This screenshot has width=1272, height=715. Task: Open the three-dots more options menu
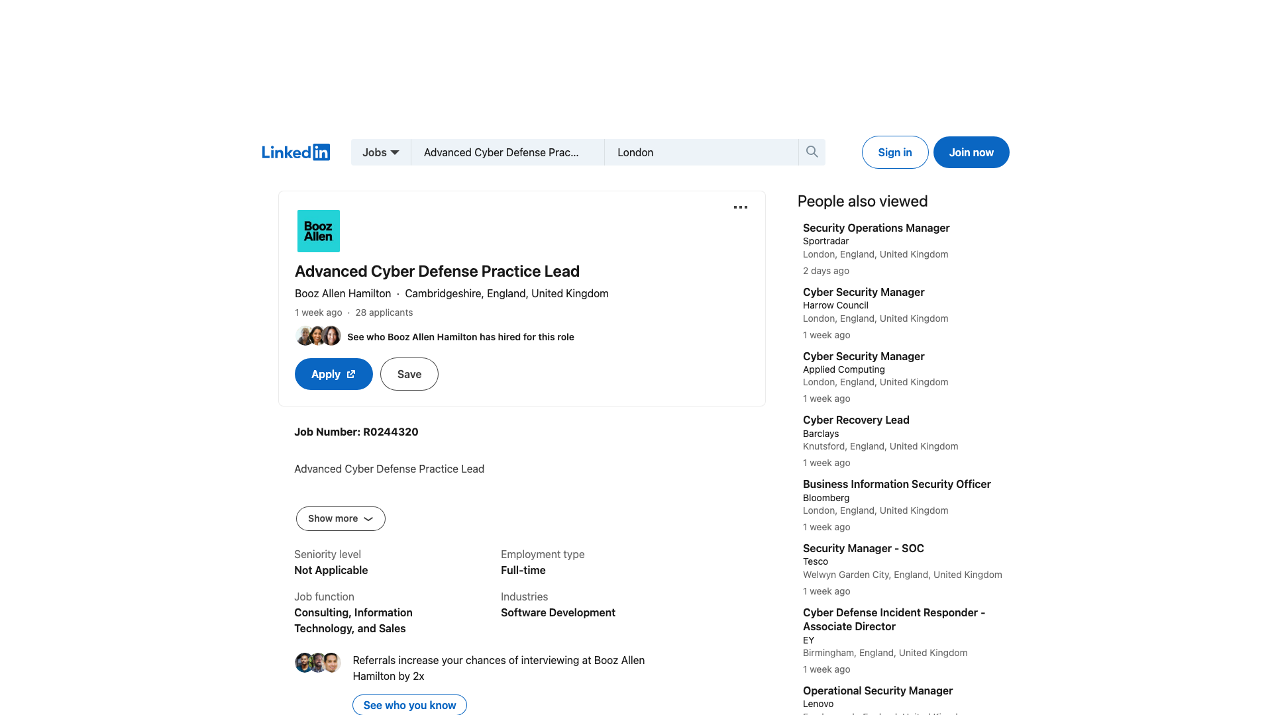tap(741, 207)
